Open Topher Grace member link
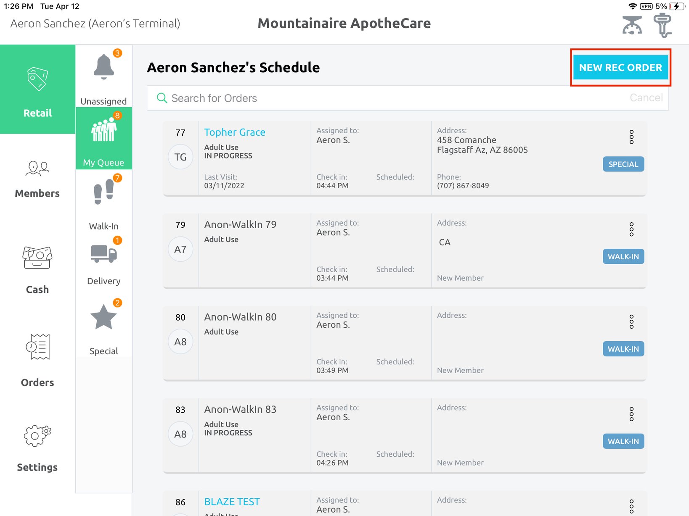Screen dimensions: 689x516 (235, 132)
